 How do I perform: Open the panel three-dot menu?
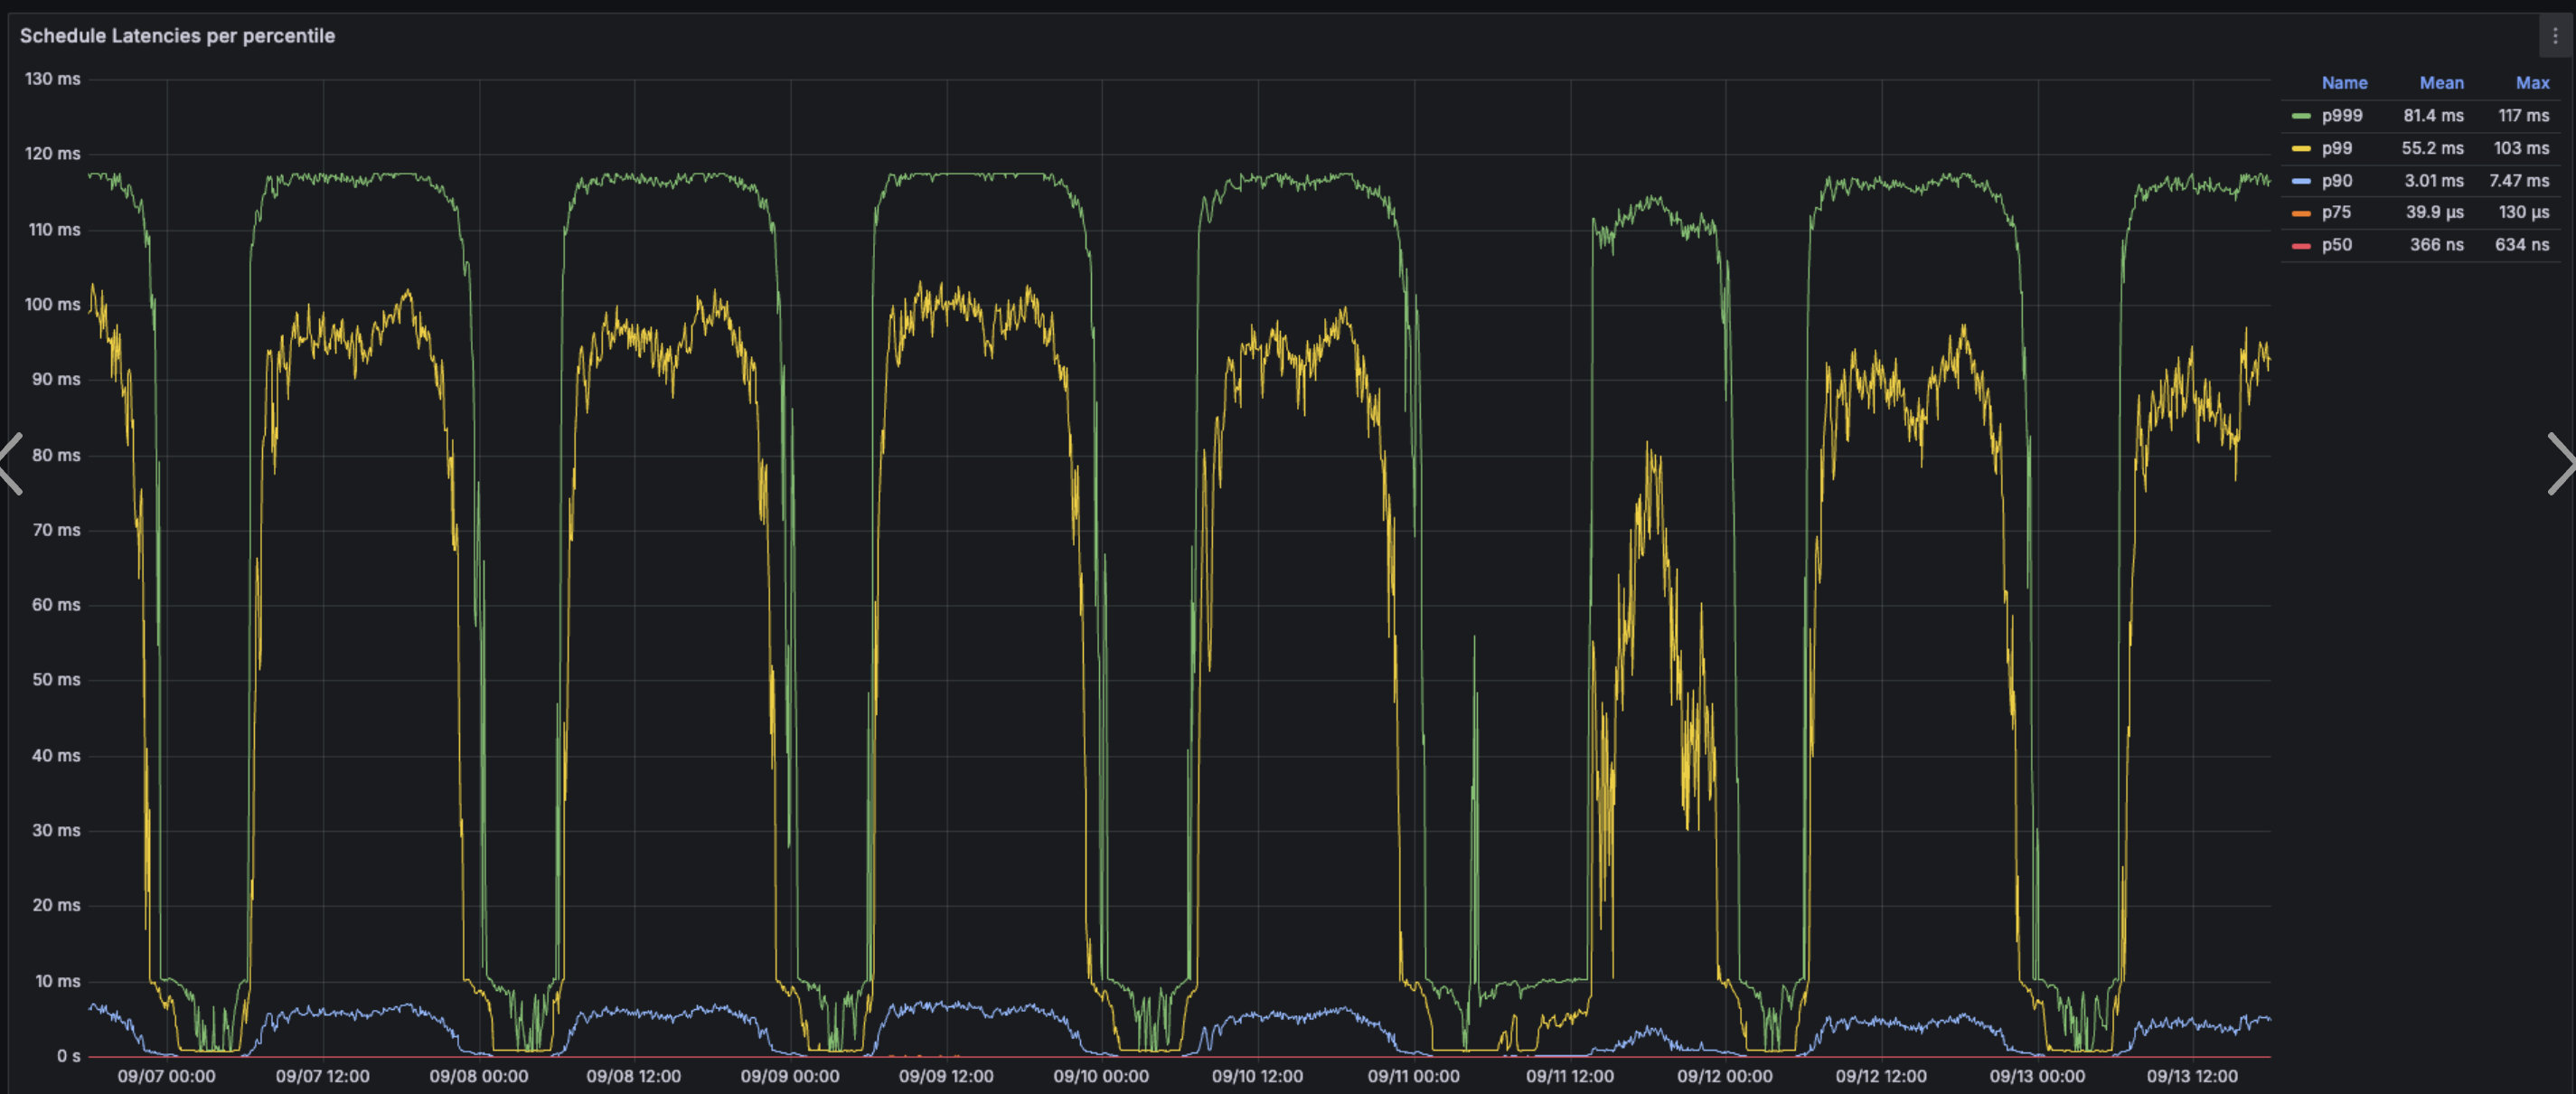[2555, 36]
